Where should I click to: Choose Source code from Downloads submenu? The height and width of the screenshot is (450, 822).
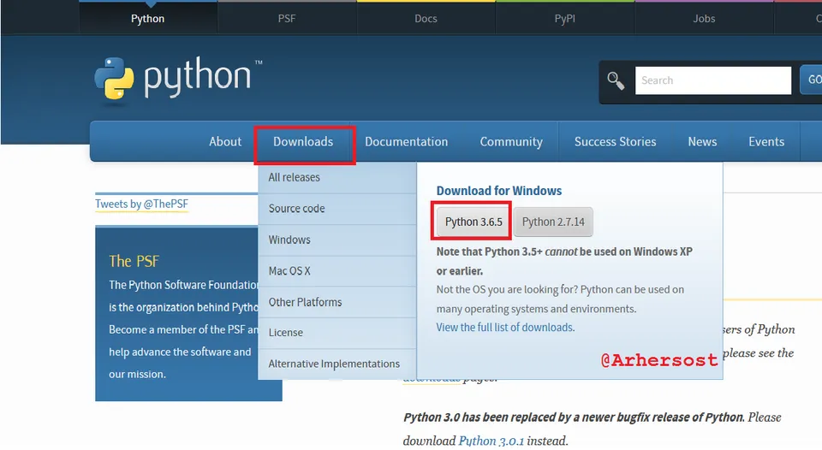point(337,209)
